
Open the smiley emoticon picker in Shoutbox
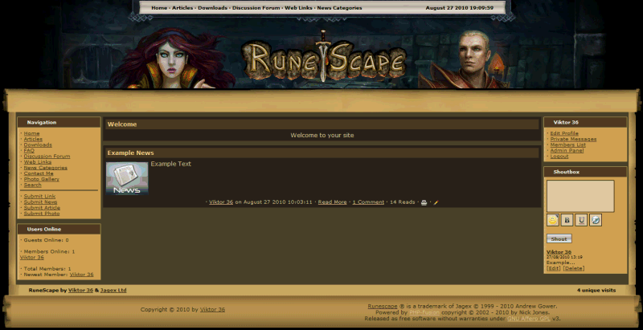coord(552,220)
